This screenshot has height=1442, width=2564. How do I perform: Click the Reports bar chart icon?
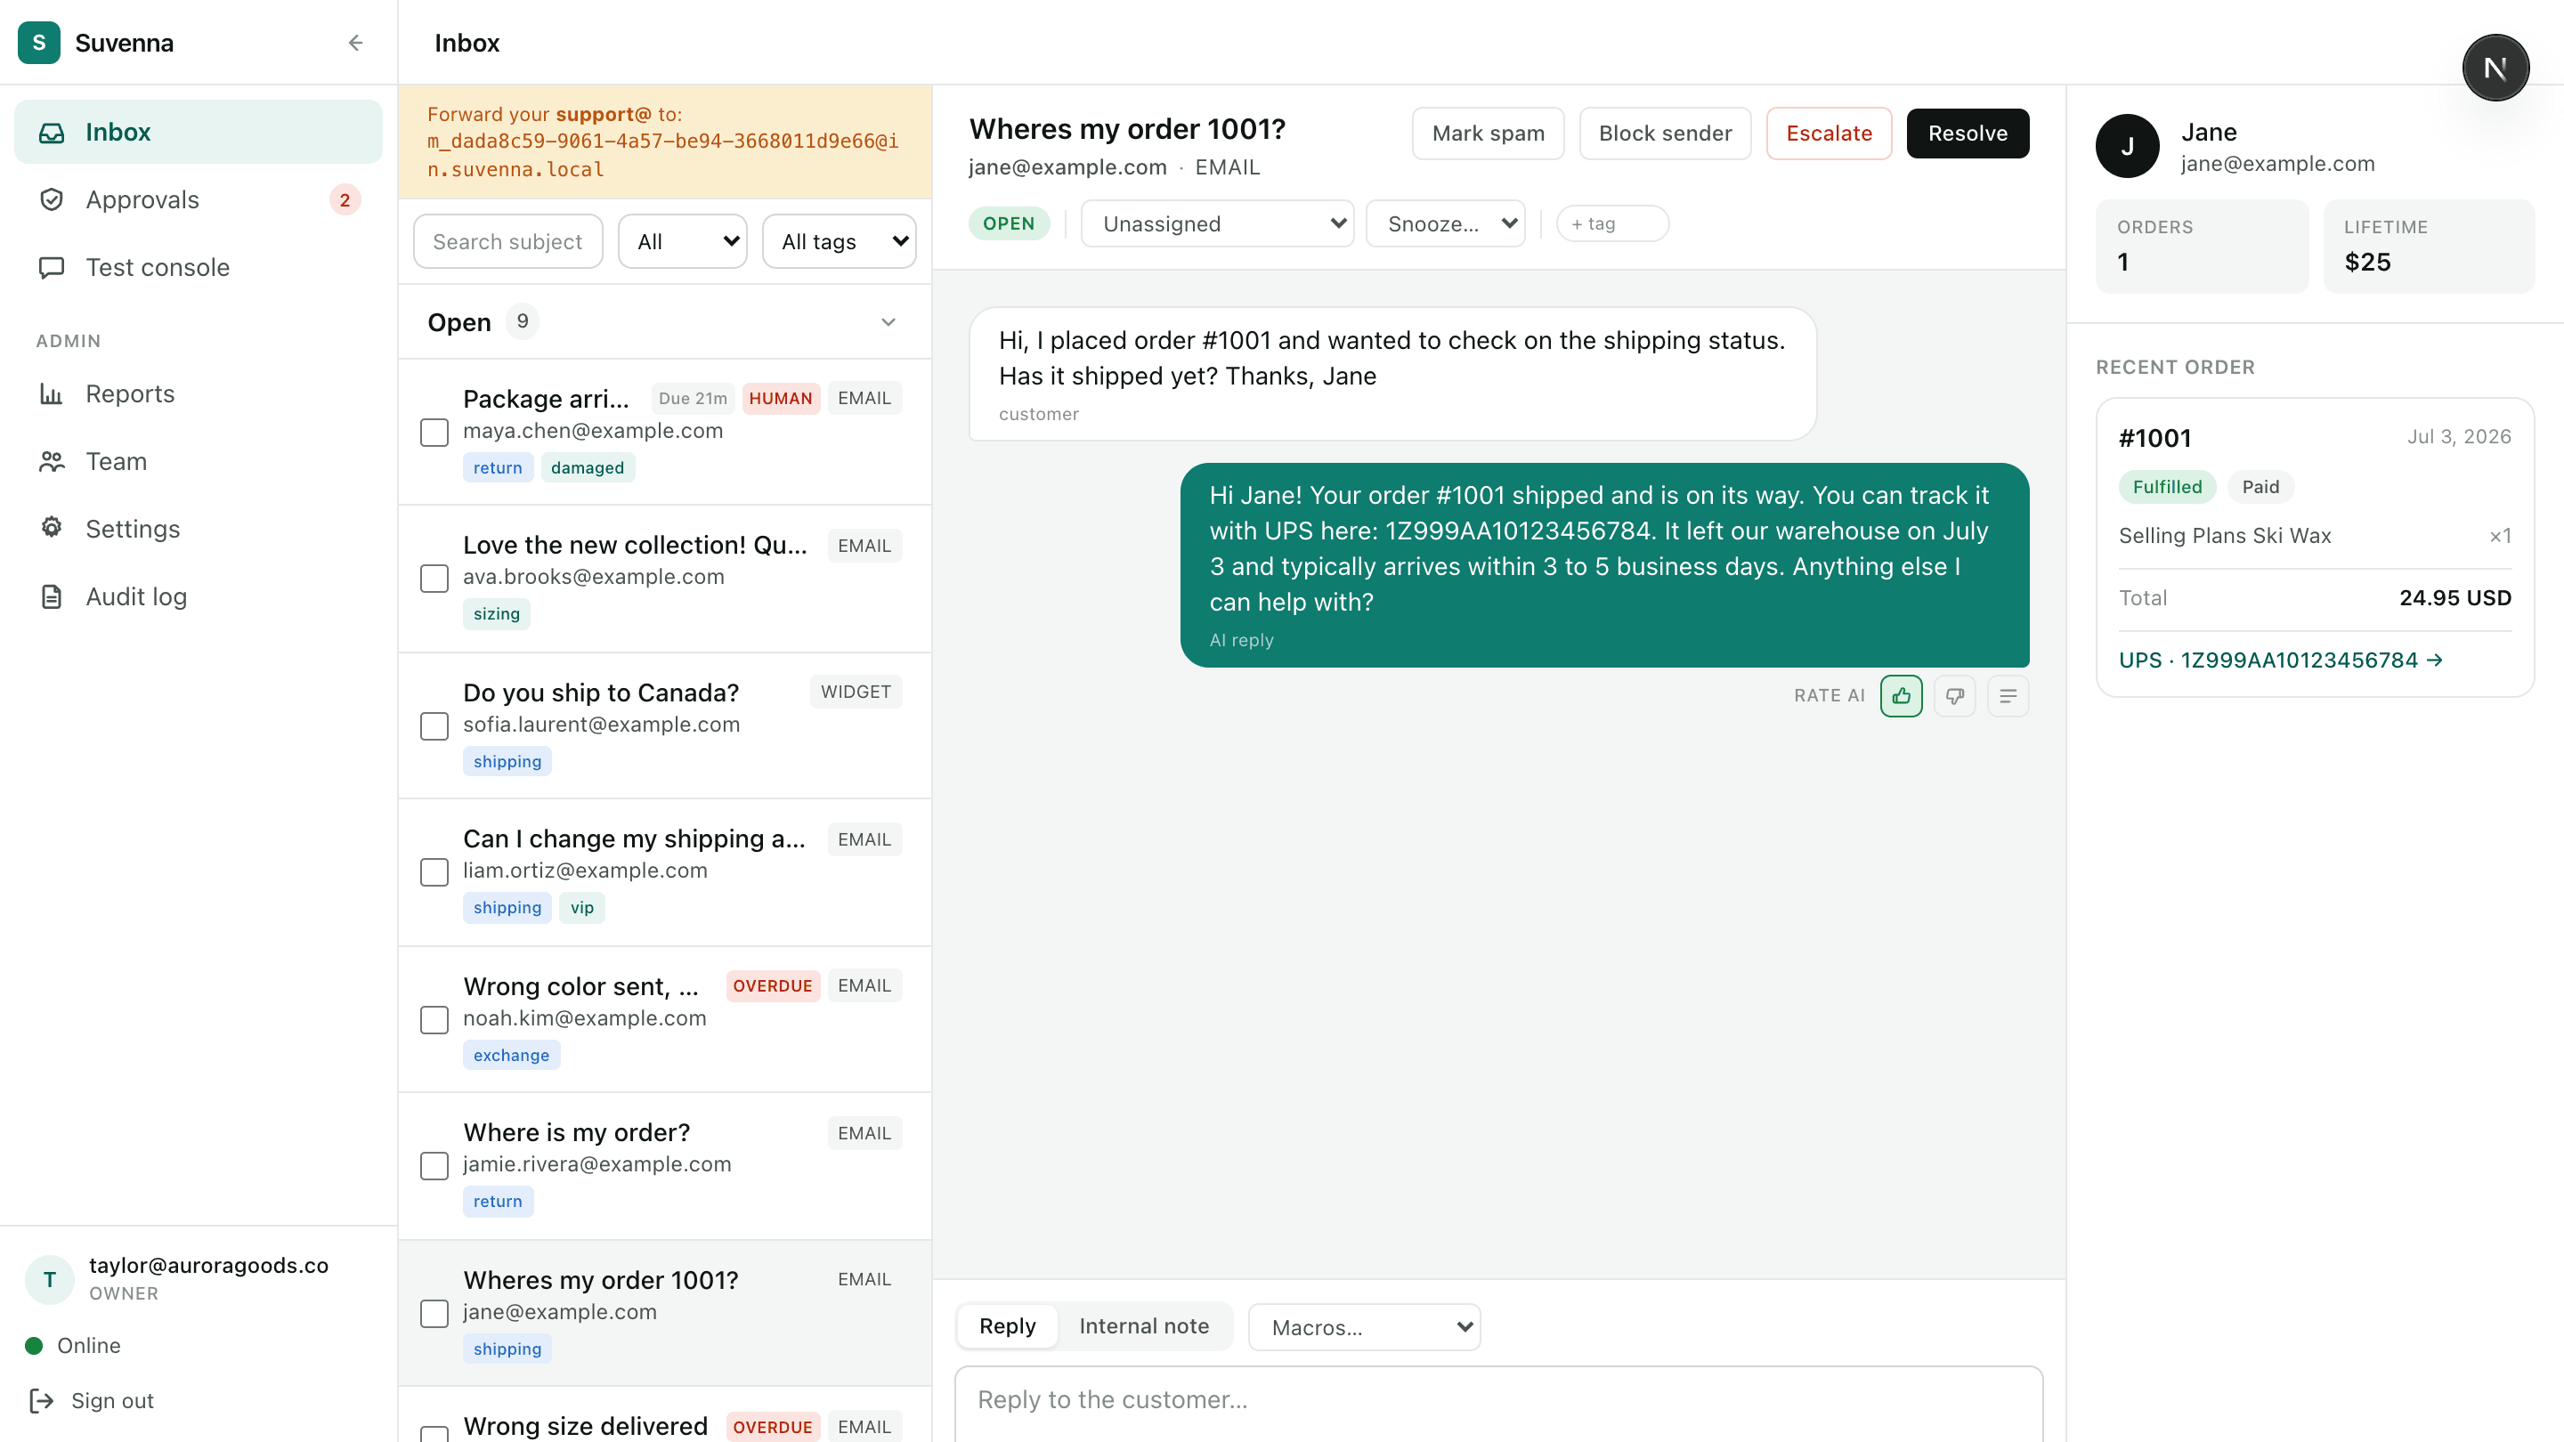52,394
